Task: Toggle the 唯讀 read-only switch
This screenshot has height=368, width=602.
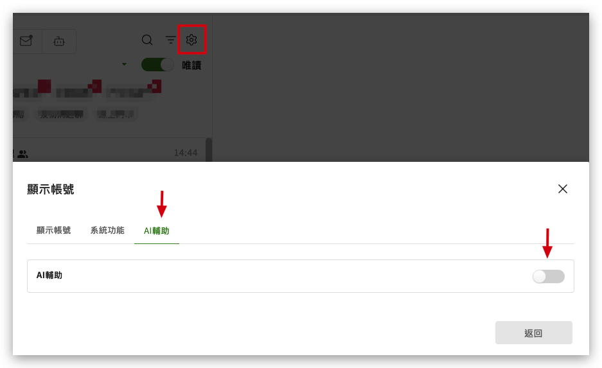Action: pos(157,65)
